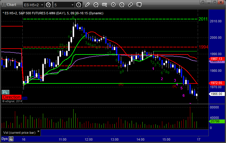This screenshot has height=143, width=226.
Task: Click the Chart window title text
Action: [x=12, y=5]
